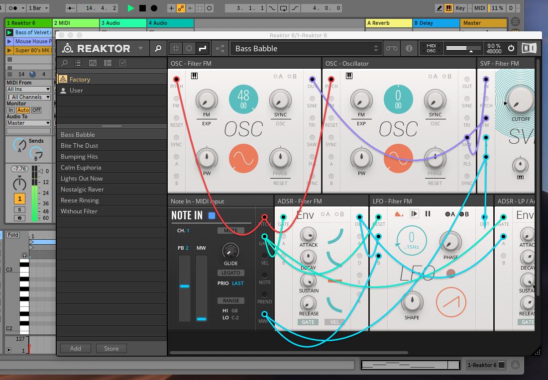Toggle track activator button 1
The height and width of the screenshot is (380, 548).
coord(19,199)
